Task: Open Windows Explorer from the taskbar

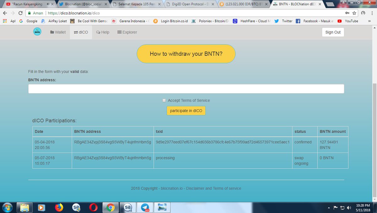Action: point(25,207)
